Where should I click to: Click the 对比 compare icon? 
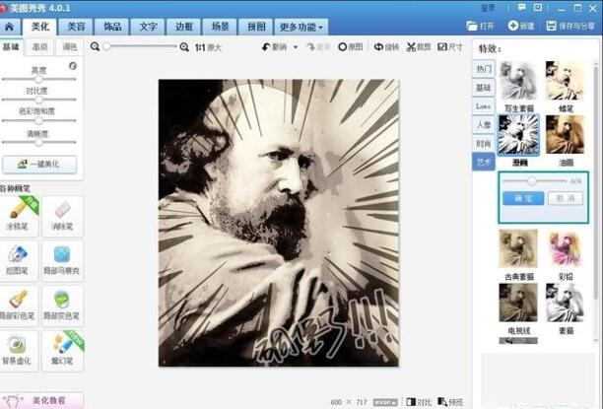419,402
